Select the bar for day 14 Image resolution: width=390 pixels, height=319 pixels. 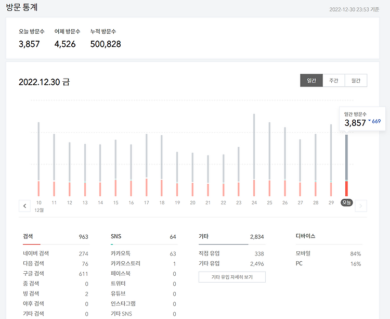[100, 170]
